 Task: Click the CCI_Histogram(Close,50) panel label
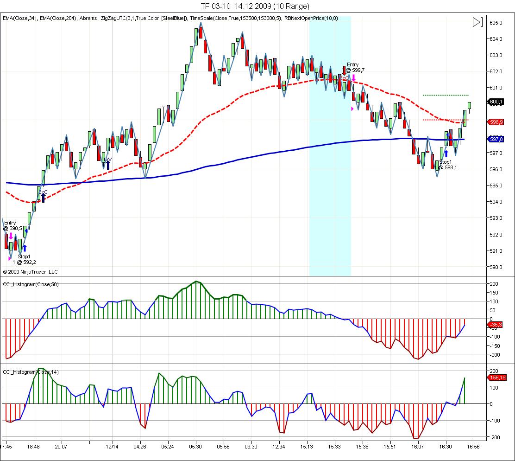31,284
